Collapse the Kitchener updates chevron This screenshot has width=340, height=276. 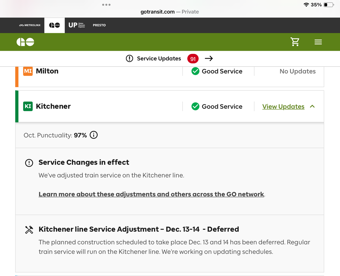(x=312, y=106)
